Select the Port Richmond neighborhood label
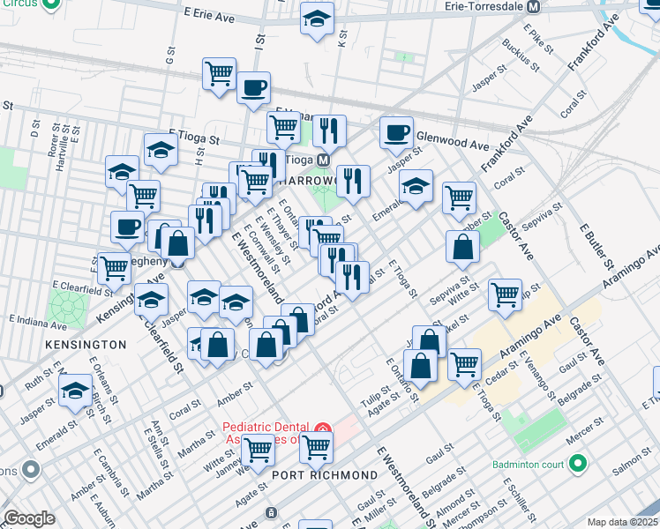 [324, 475]
